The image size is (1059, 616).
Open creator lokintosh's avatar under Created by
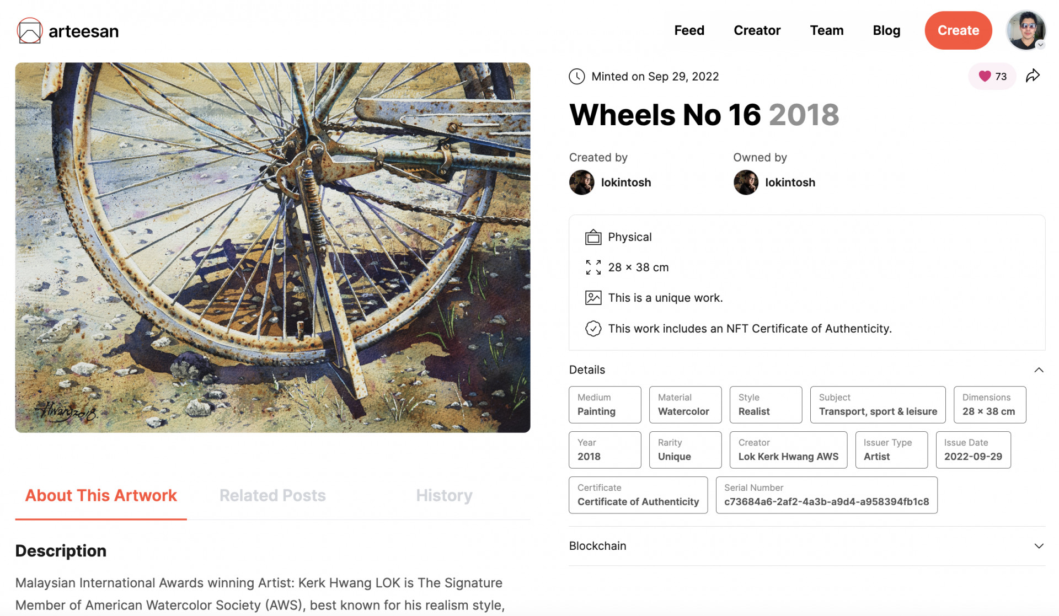581,183
